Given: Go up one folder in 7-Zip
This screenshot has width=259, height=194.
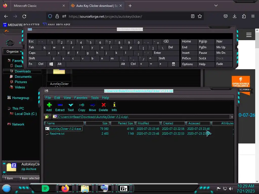Looking at the screenshot, I should tap(47, 117).
